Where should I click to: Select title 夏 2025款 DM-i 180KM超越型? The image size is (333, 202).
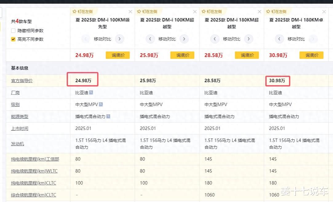coord(232,23)
